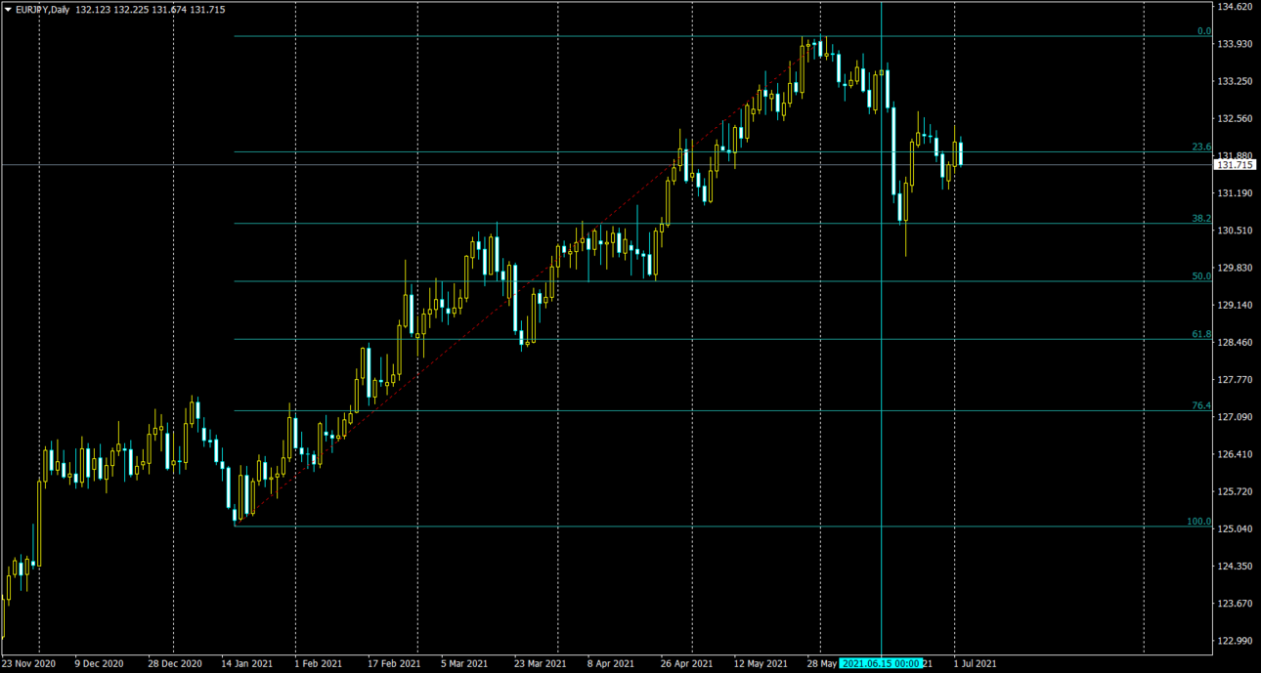Click the open price 132.123 in header
The width and height of the screenshot is (1261, 673).
click(93, 9)
